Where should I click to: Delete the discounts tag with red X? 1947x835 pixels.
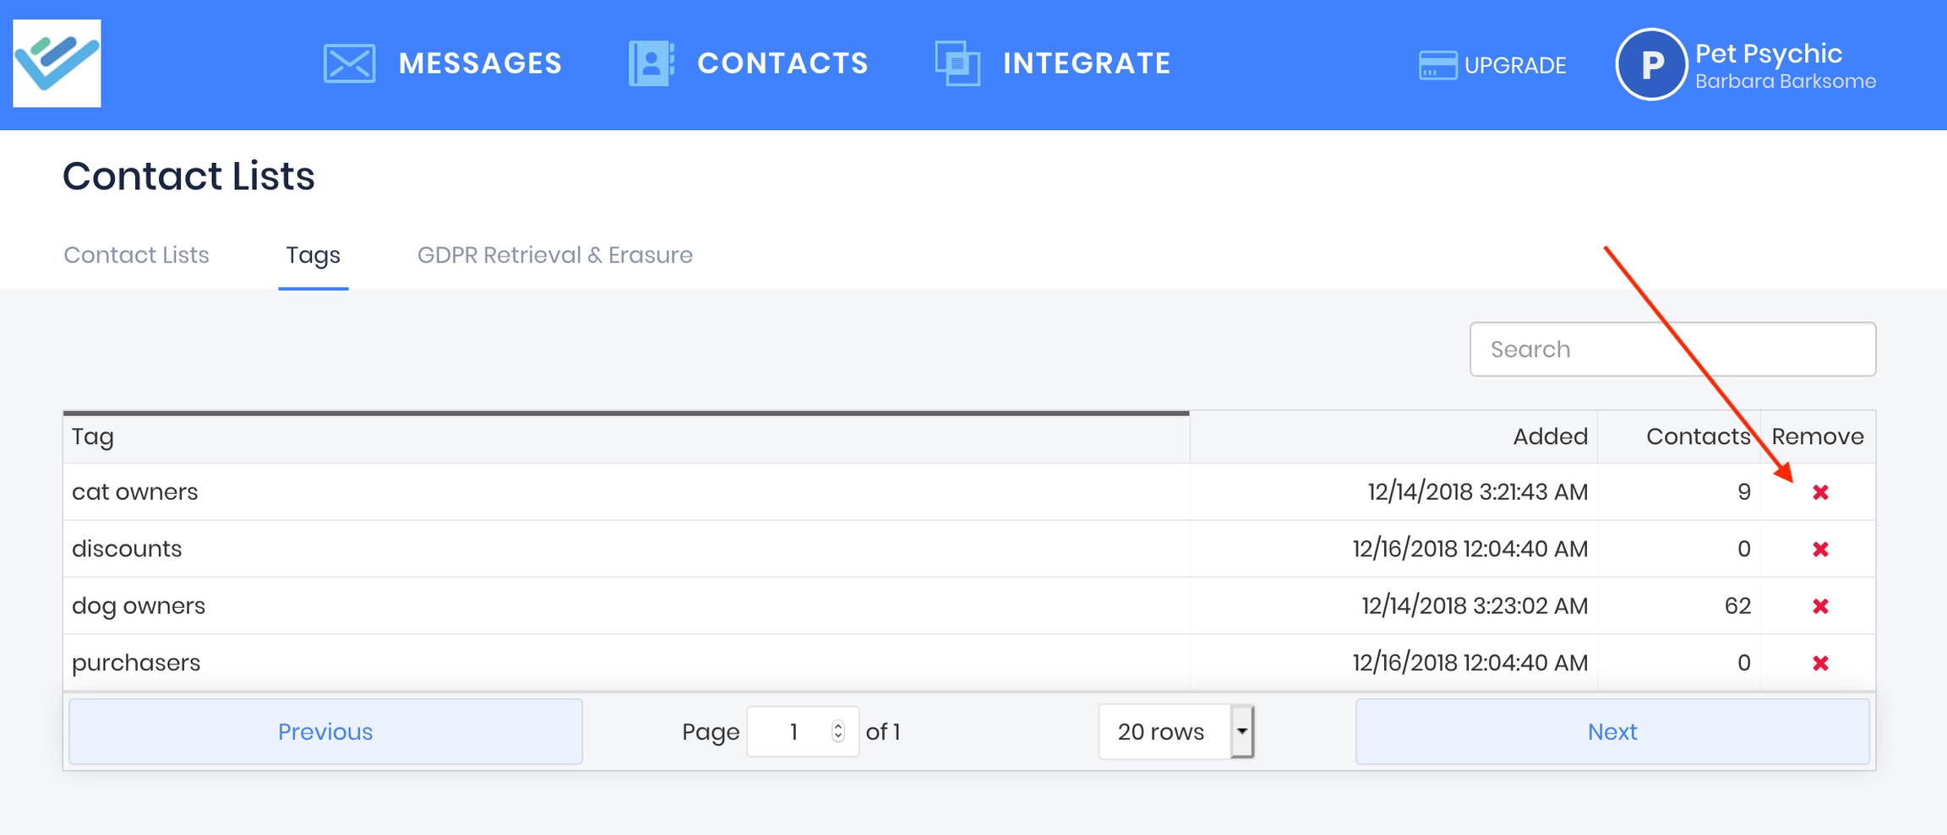(x=1820, y=550)
